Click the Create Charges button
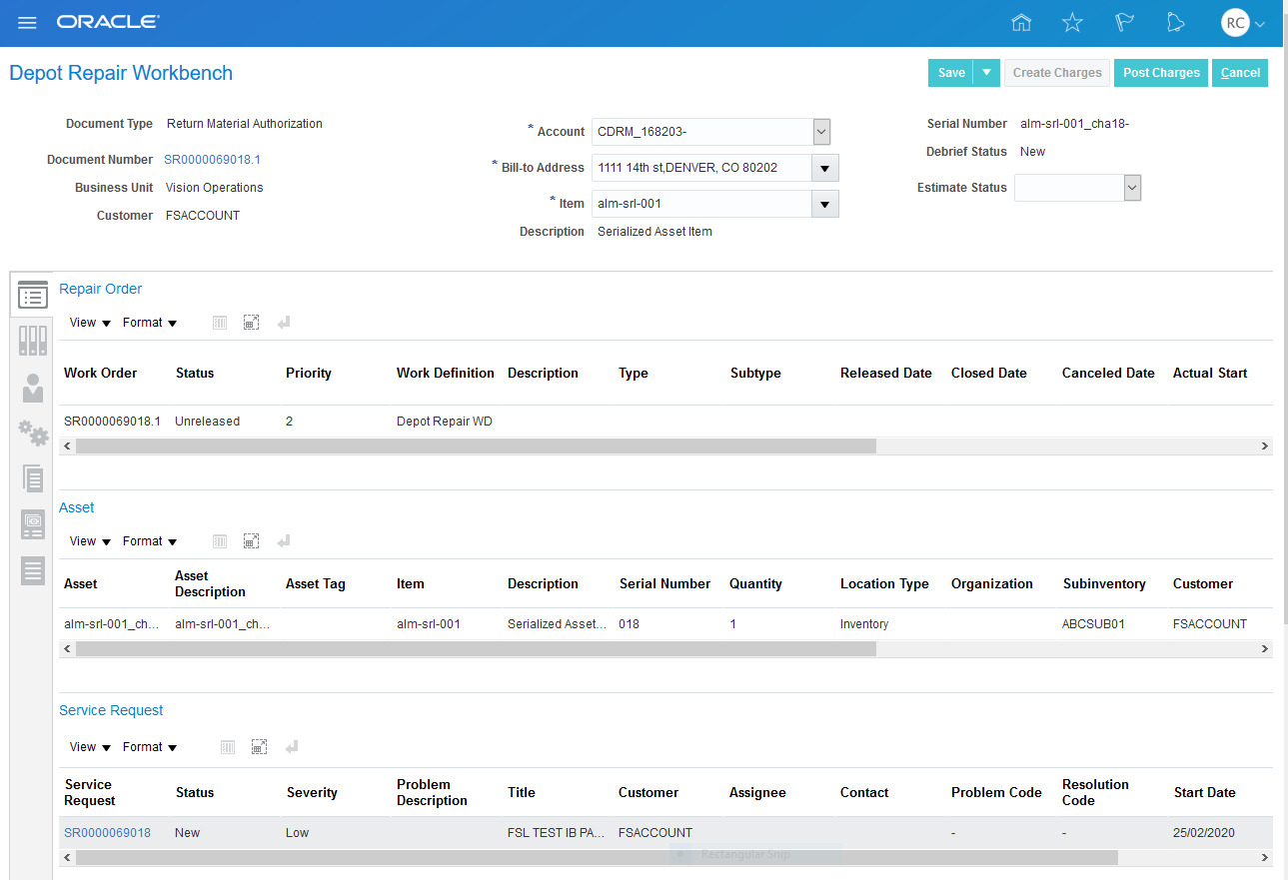Image resolution: width=1288 pixels, height=880 pixels. (x=1057, y=73)
